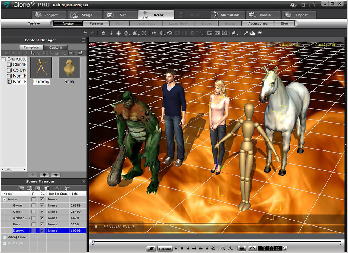Click the mini viewport window icon
The image size is (348, 253).
(x=210, y=33)
